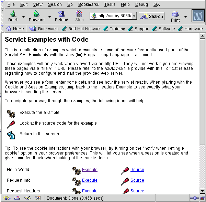Viewport: 206px width, 202px height.
Task: Open Mail from status bar component icons
Action: click(x=17, y=198)
